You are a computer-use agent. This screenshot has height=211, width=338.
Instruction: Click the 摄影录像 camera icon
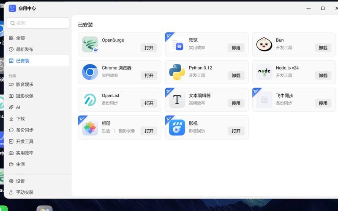pos(11,96)
